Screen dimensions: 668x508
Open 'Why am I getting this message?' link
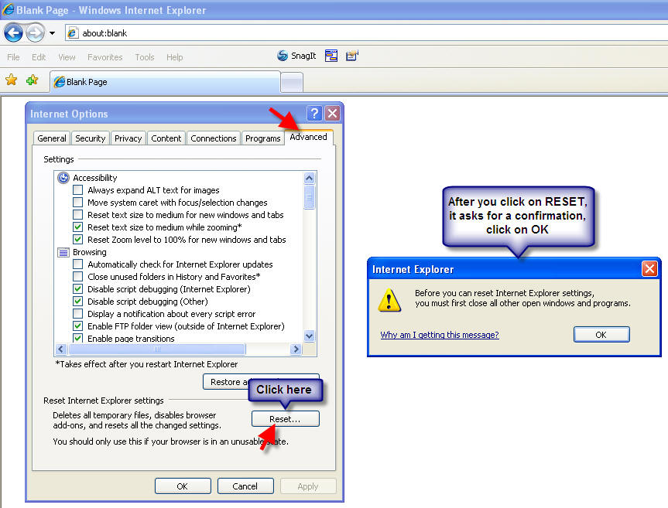point(439,335)
